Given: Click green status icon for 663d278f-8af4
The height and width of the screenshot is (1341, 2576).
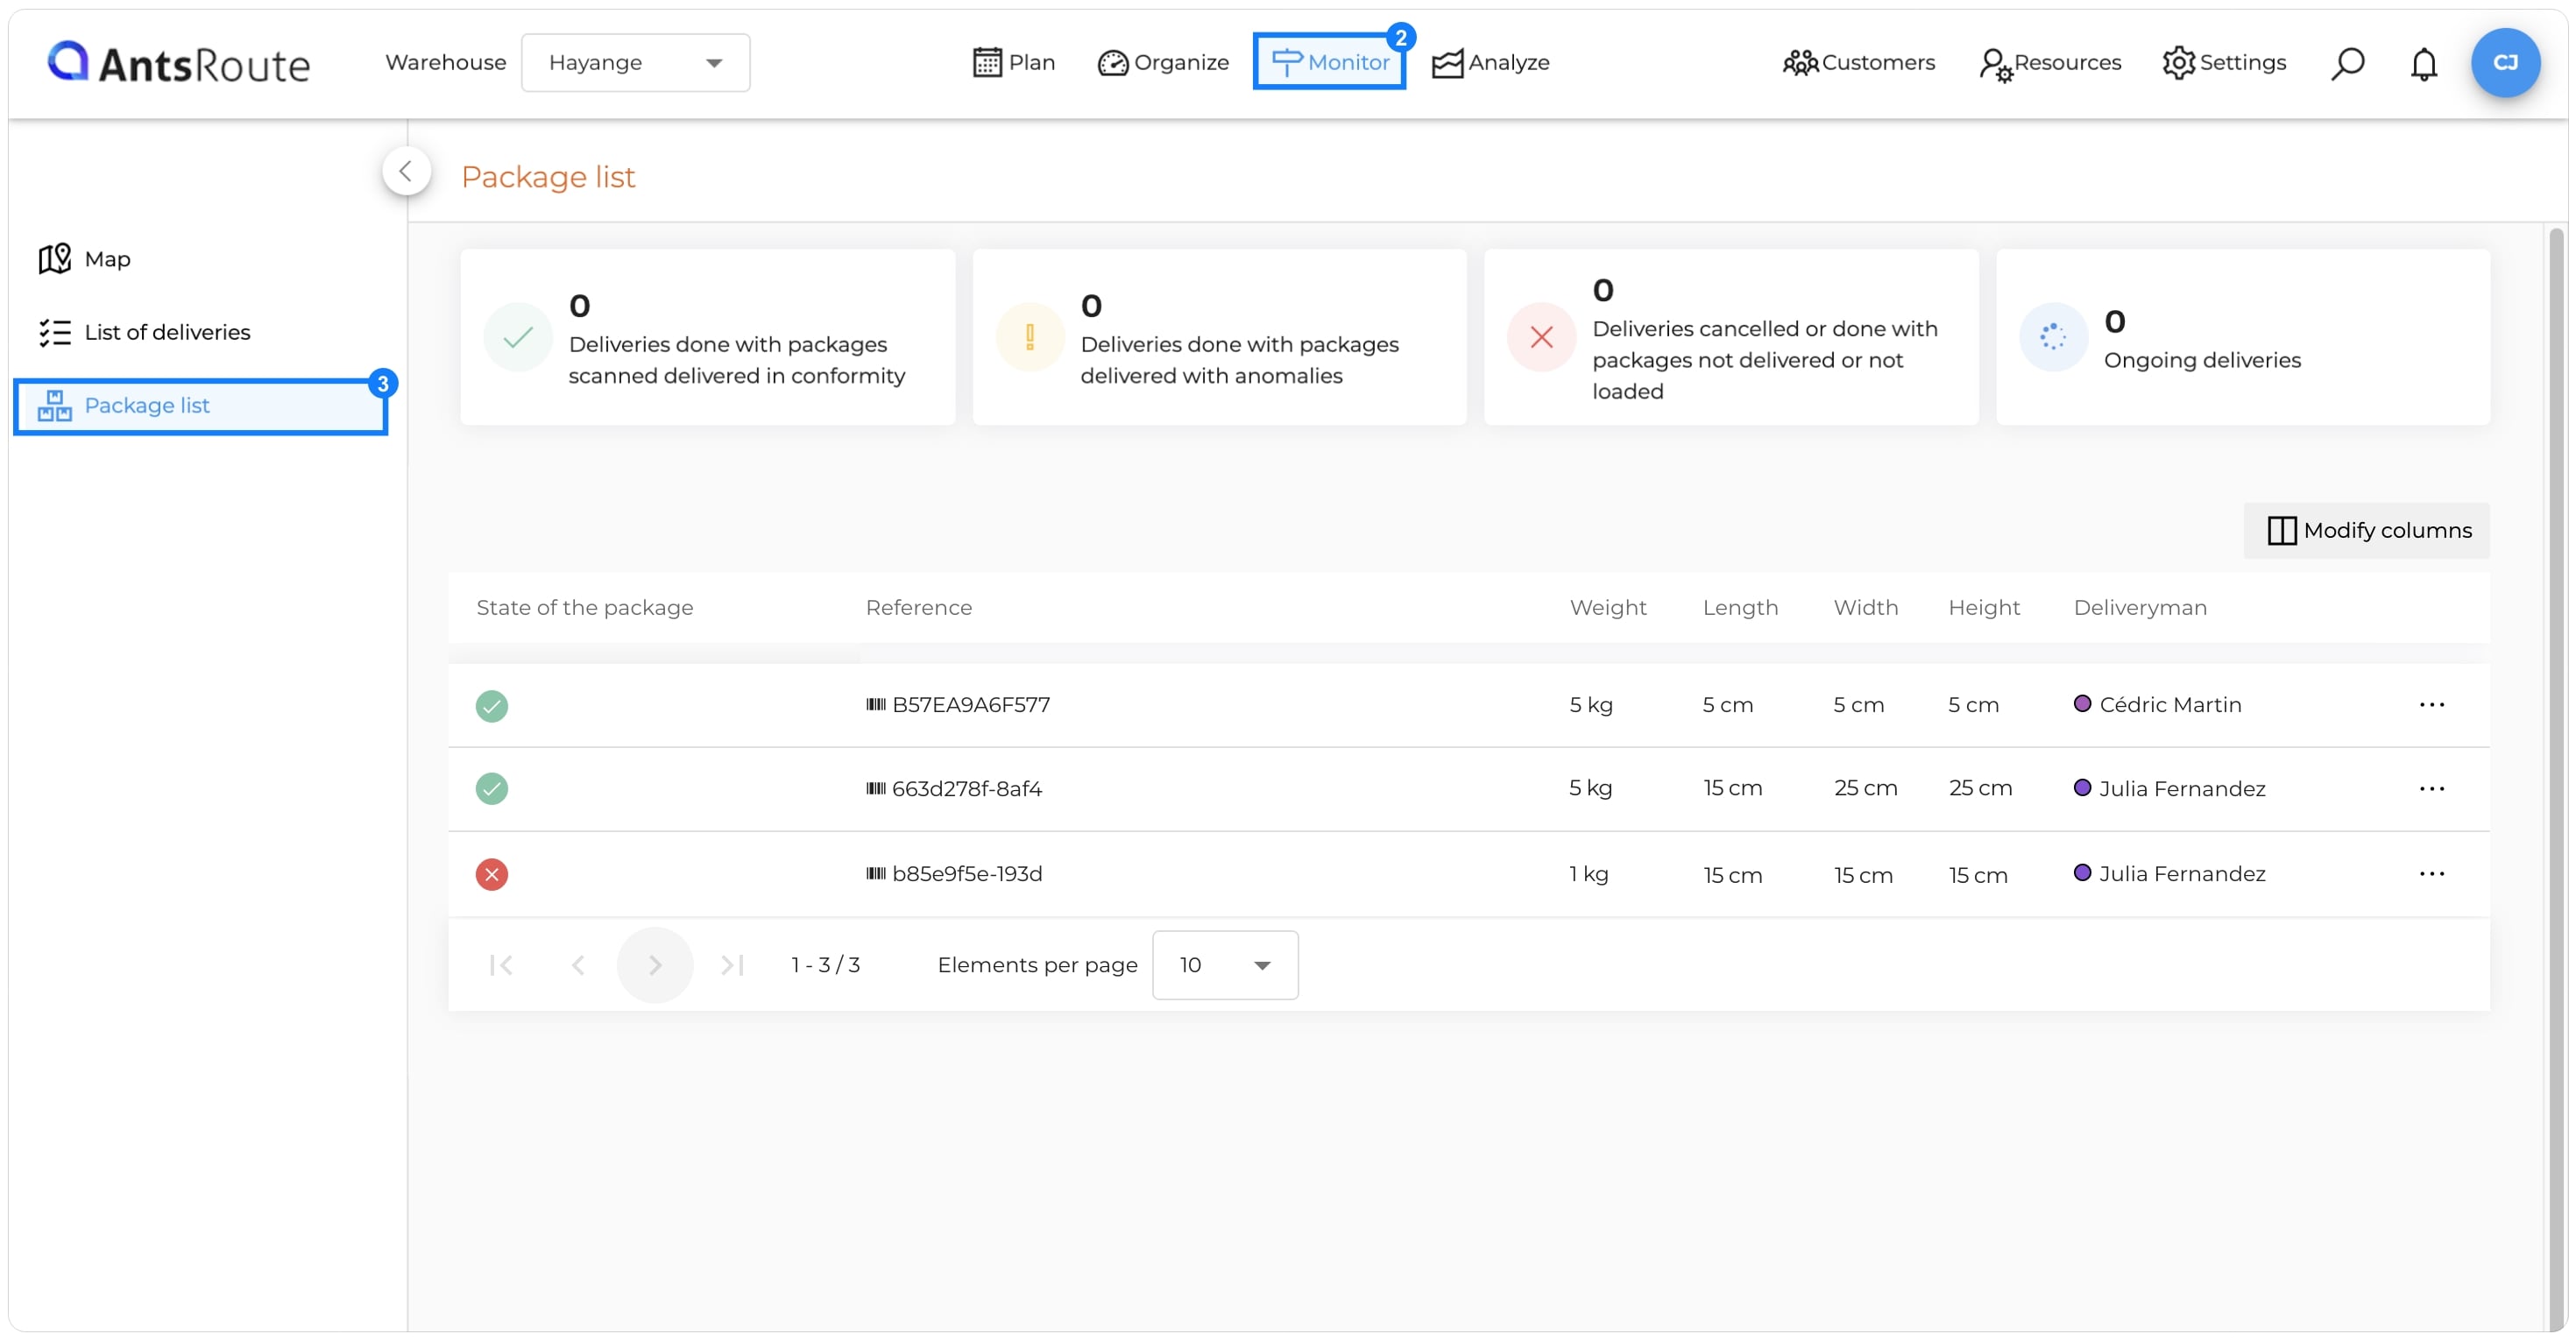Looking at the screenshot, I should click(492, 789).
